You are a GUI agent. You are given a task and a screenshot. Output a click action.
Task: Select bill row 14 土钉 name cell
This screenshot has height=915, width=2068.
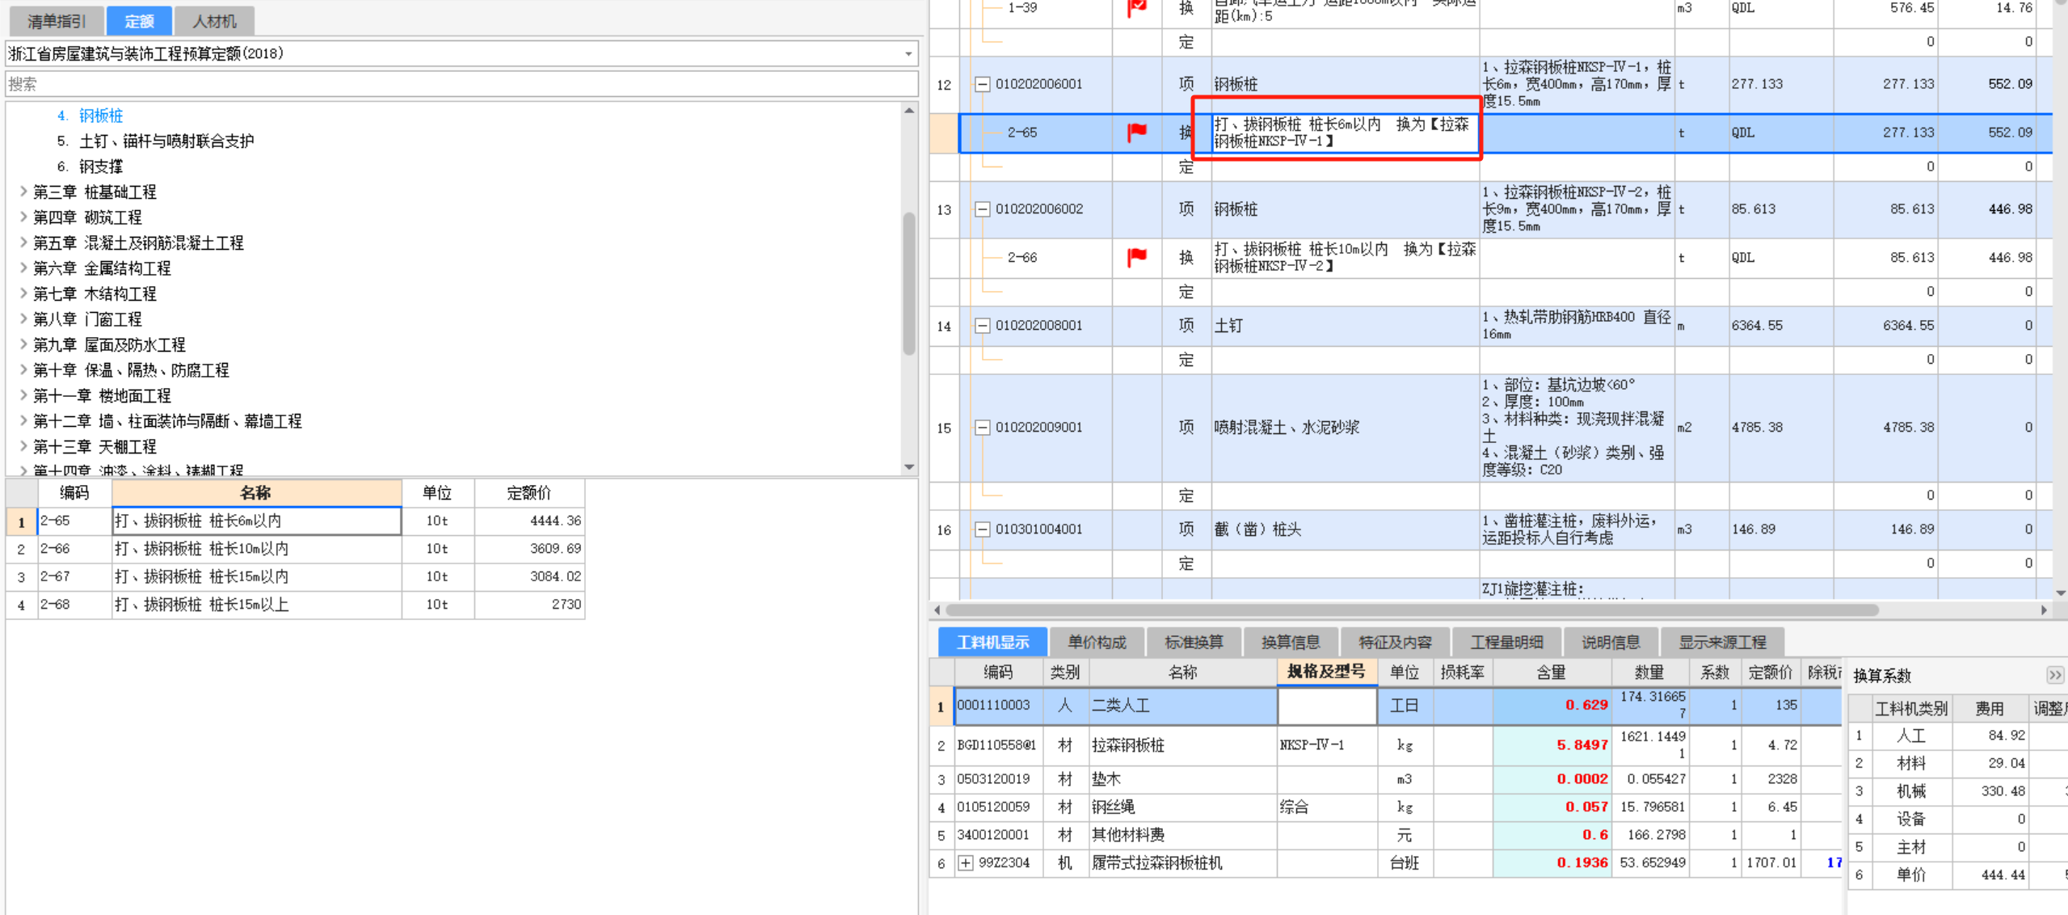[x=1345, y=326]
